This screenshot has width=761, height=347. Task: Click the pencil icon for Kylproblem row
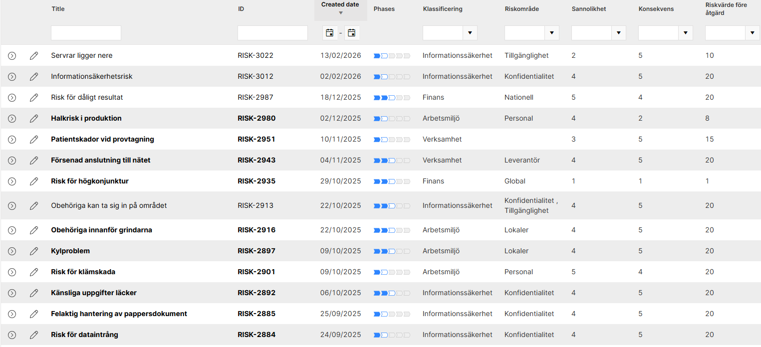pyautogui.click(x=34, y=251)
